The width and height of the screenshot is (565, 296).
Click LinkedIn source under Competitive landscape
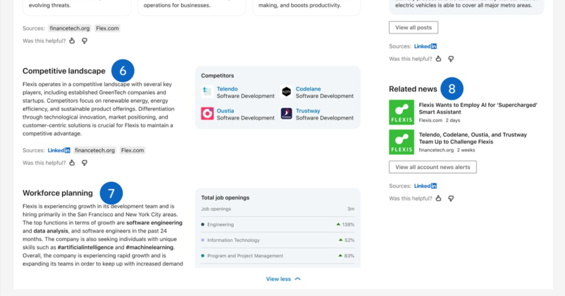click(59, 150)
